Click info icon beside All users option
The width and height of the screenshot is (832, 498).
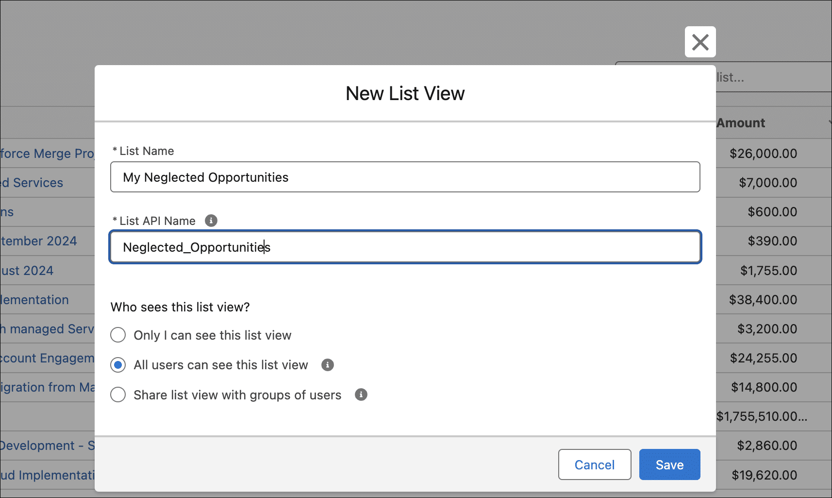pyautogui.click(x=328, y=365)
